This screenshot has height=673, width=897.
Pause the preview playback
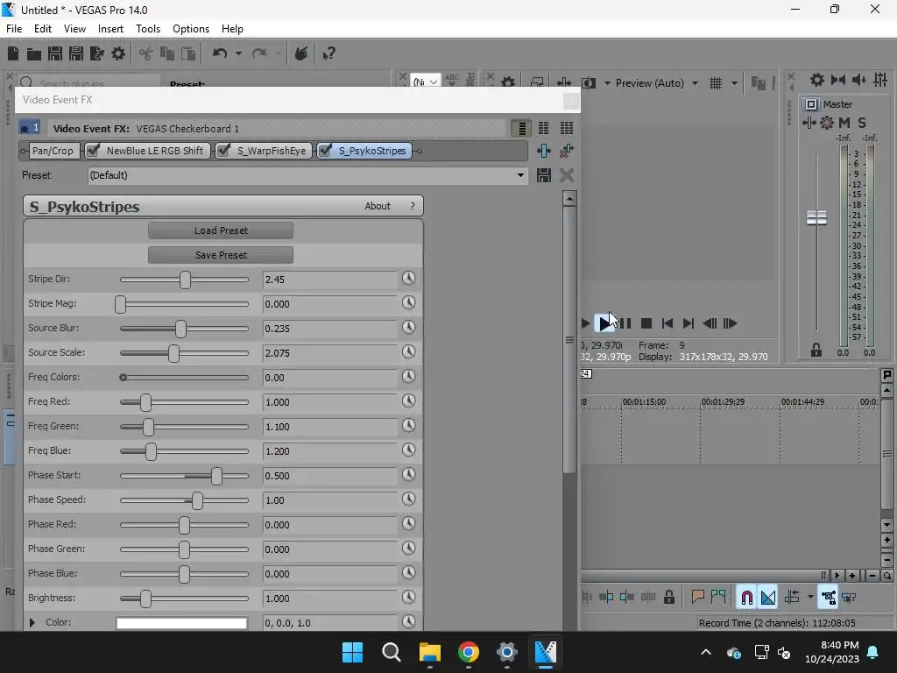pyautogui.click(x=625, y=323)
